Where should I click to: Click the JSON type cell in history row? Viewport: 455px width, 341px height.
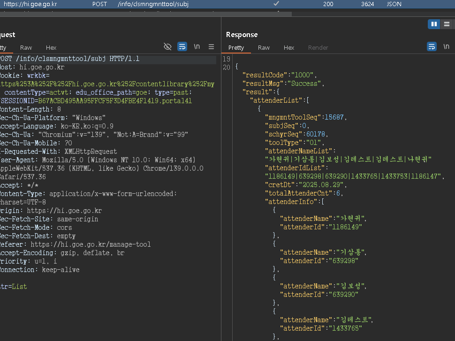(x=394, y=4)
